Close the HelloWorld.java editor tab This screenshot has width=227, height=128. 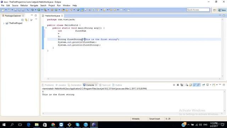[62, 16]
